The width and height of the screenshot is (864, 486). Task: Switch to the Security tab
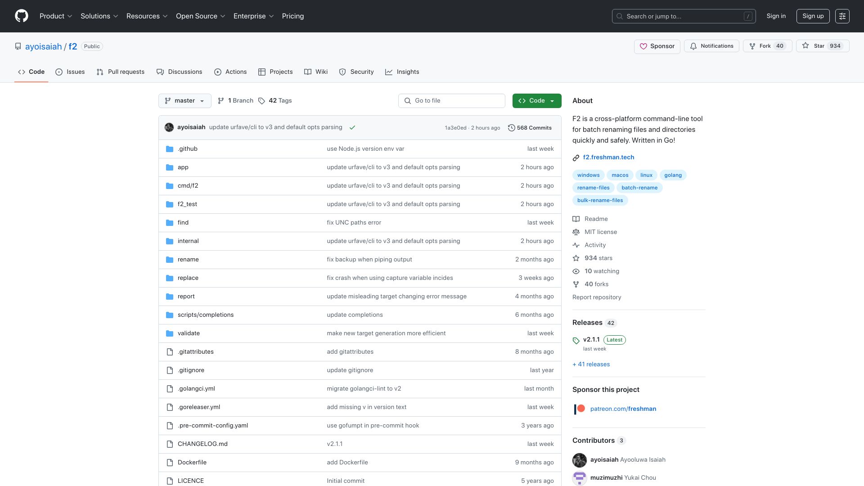(x=356, y=72)
